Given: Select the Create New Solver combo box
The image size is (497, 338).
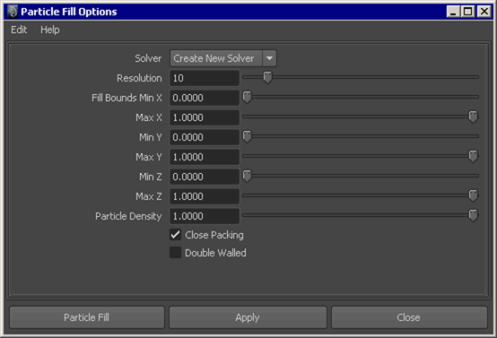Looking at the screenshot, I should (x=223, y=58).
